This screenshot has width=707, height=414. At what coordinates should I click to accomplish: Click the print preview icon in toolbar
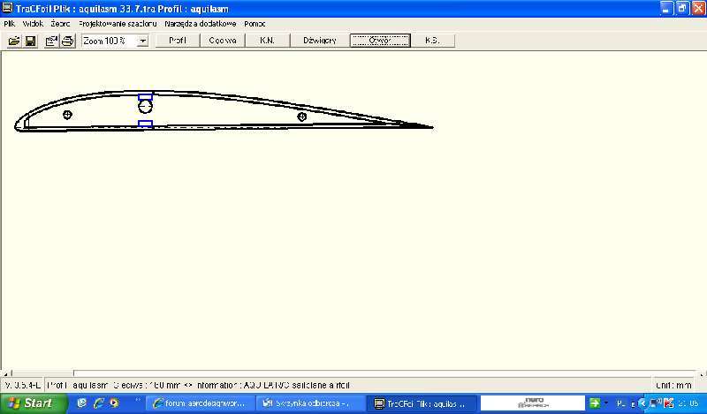(x=51, y=41)
